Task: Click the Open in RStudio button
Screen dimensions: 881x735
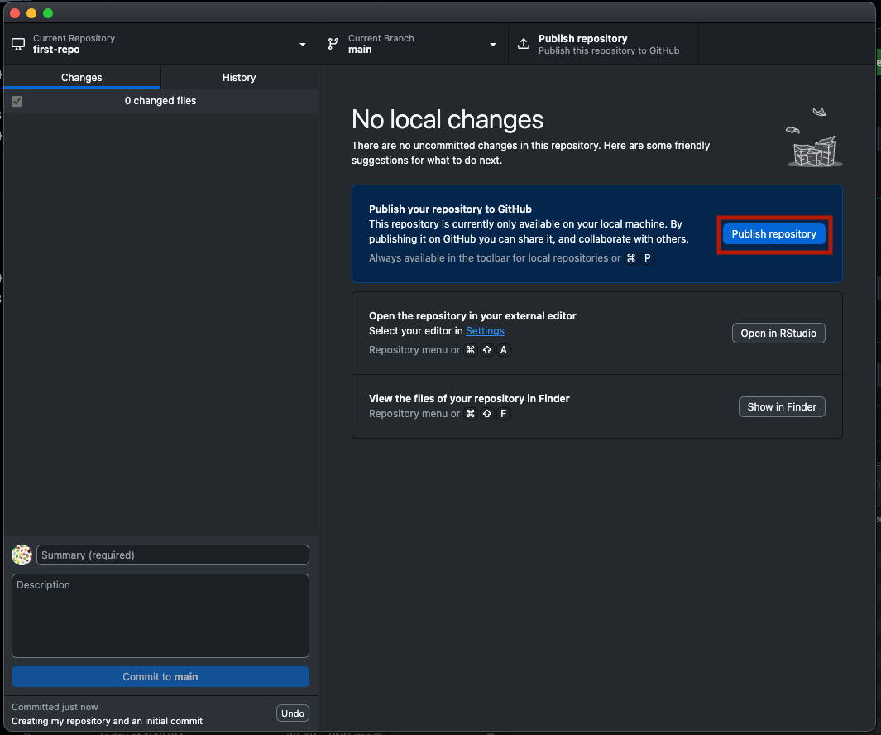Action: [x=778, y=333]
